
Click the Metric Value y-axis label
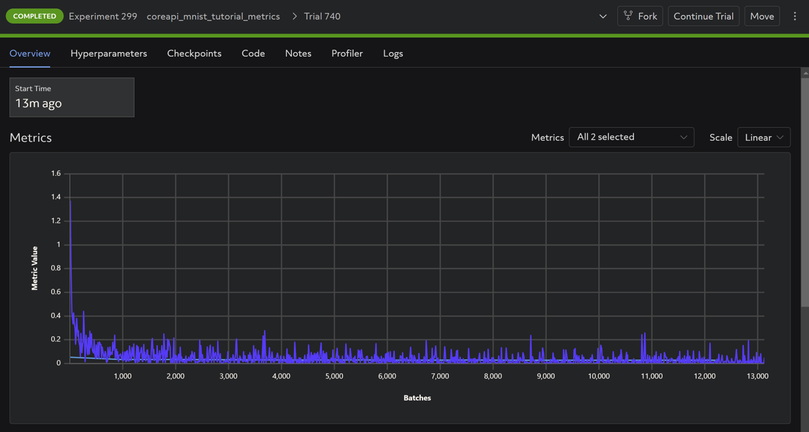coord(35,268)
